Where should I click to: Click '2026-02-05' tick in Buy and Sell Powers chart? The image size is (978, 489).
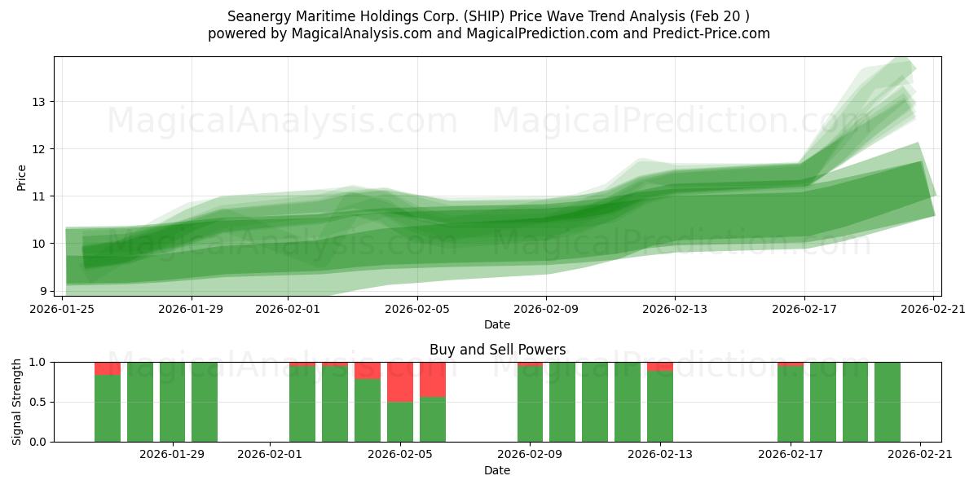click(x=400, y=455)
